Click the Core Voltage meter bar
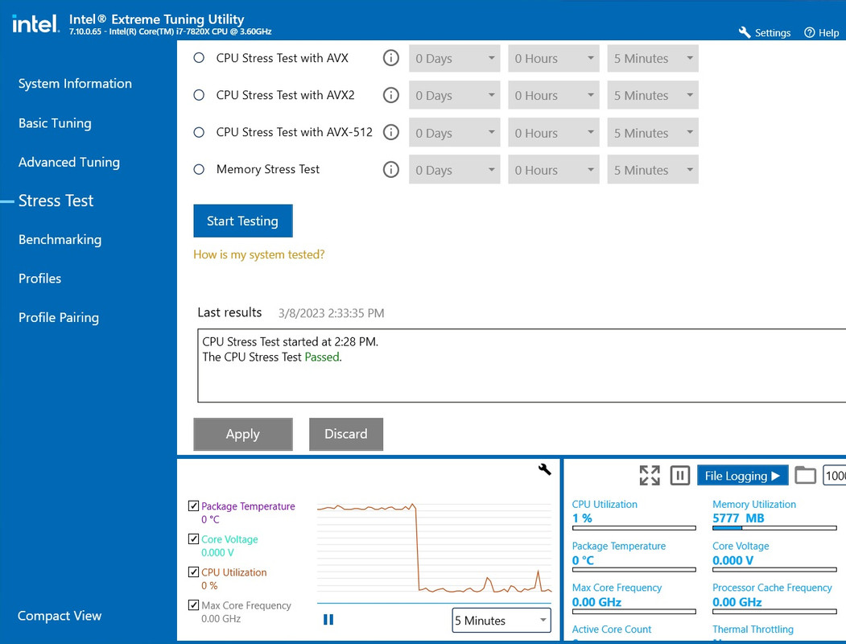The height and width of the screenshot is (644, 846). [x=774, y=570]
